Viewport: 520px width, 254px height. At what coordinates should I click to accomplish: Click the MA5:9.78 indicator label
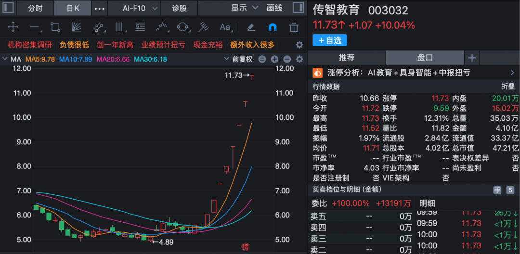pyautogui.click(x=40, y=59)
